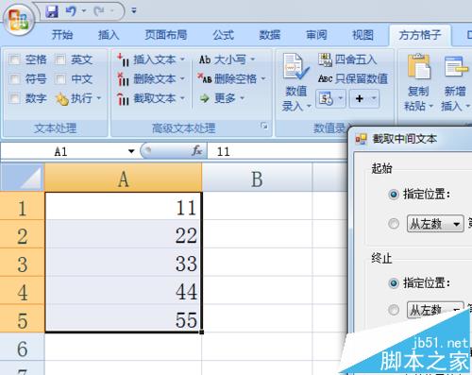Click the green arrow 更多 icon

click(x=205, y=98)
